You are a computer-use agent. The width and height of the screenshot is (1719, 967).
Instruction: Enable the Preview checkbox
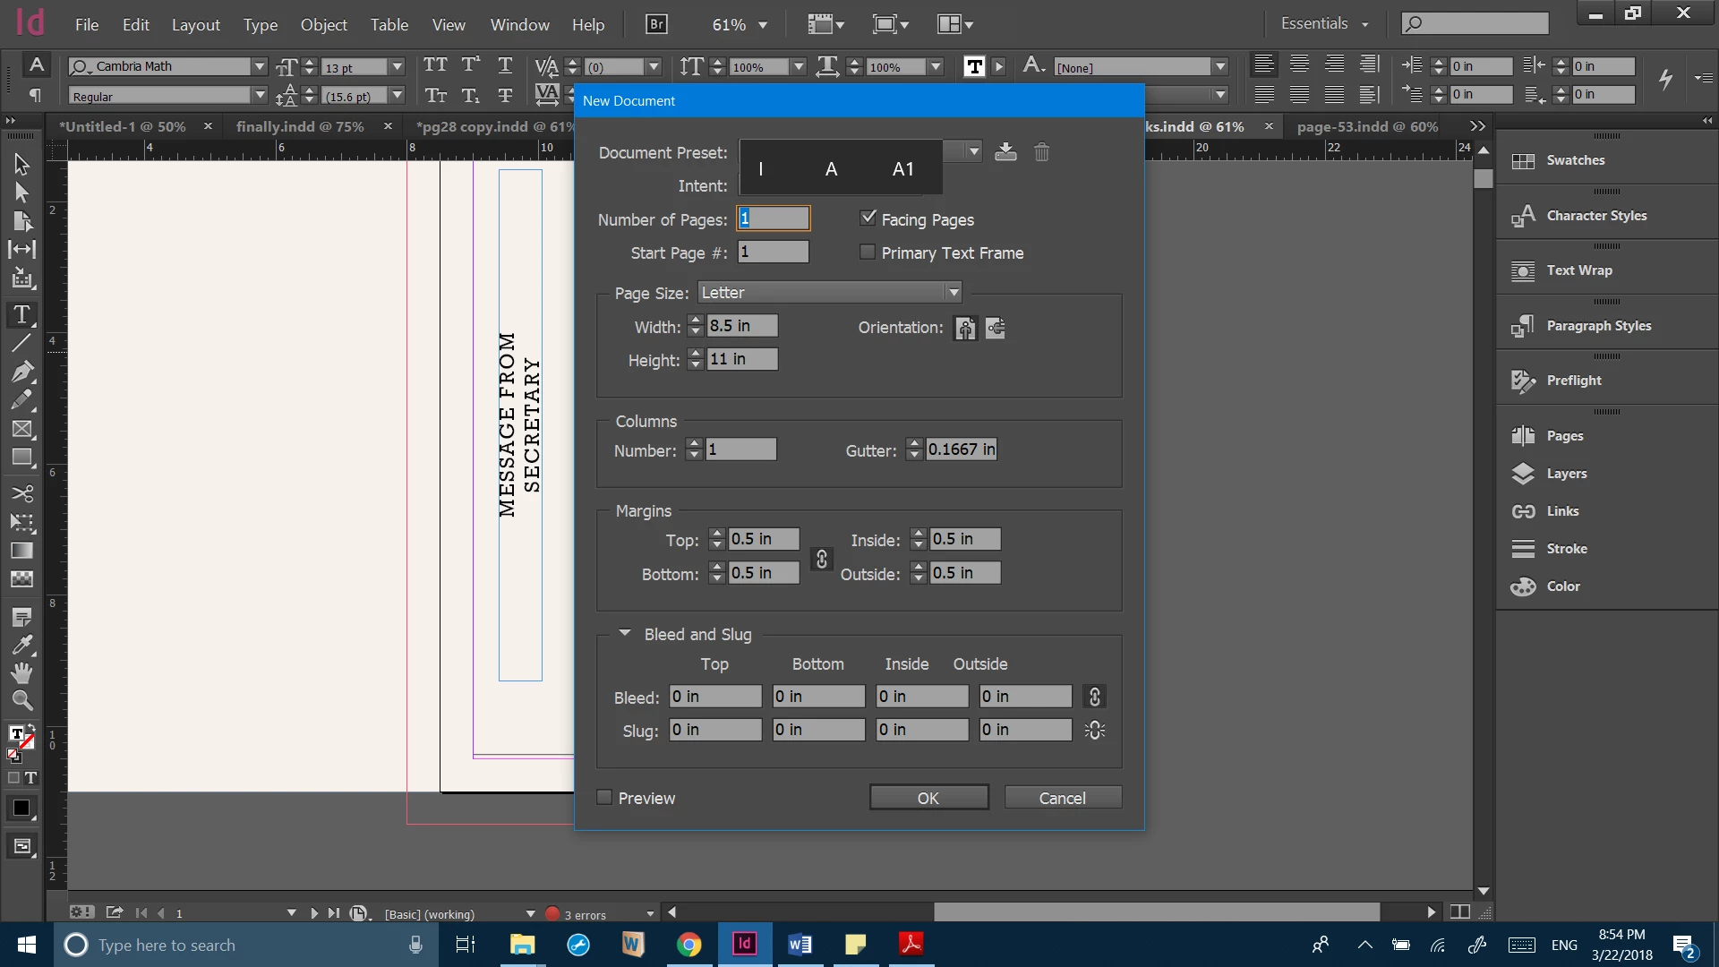point(605,798)
